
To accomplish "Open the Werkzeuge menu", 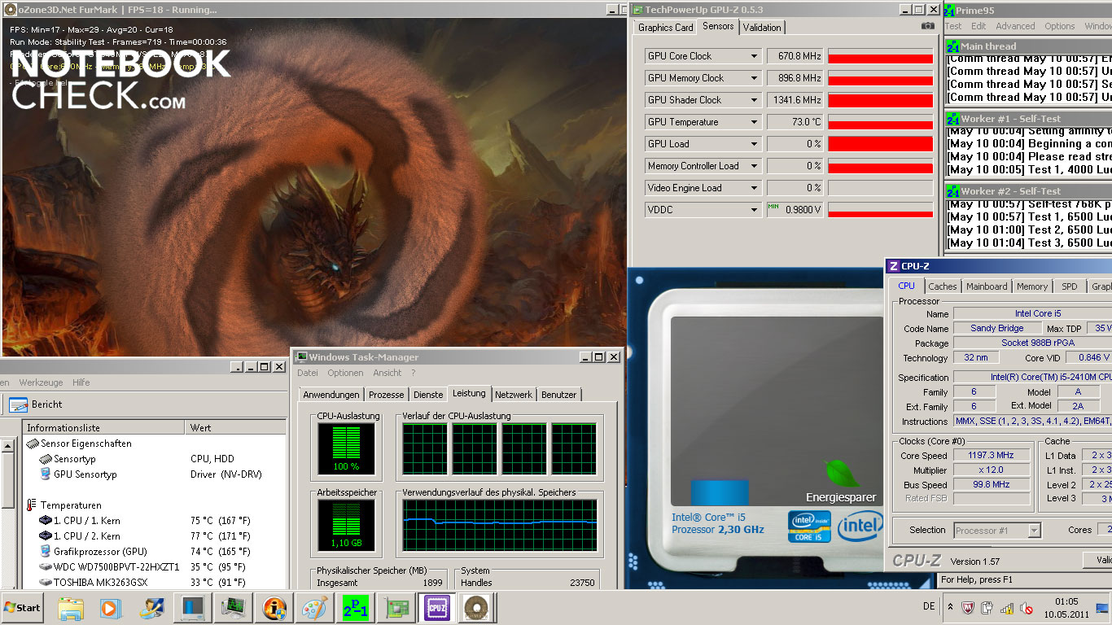I will [41, 382].
